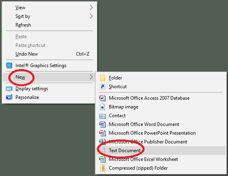Screen dimensions: 228x176
Task: Create a new Shortcut from submenu
Action: pos(161,87)
